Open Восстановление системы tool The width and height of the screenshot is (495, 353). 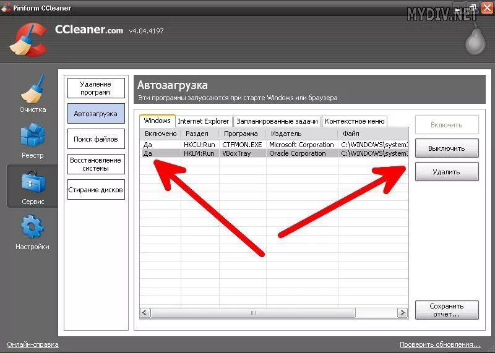pos(96,164)
